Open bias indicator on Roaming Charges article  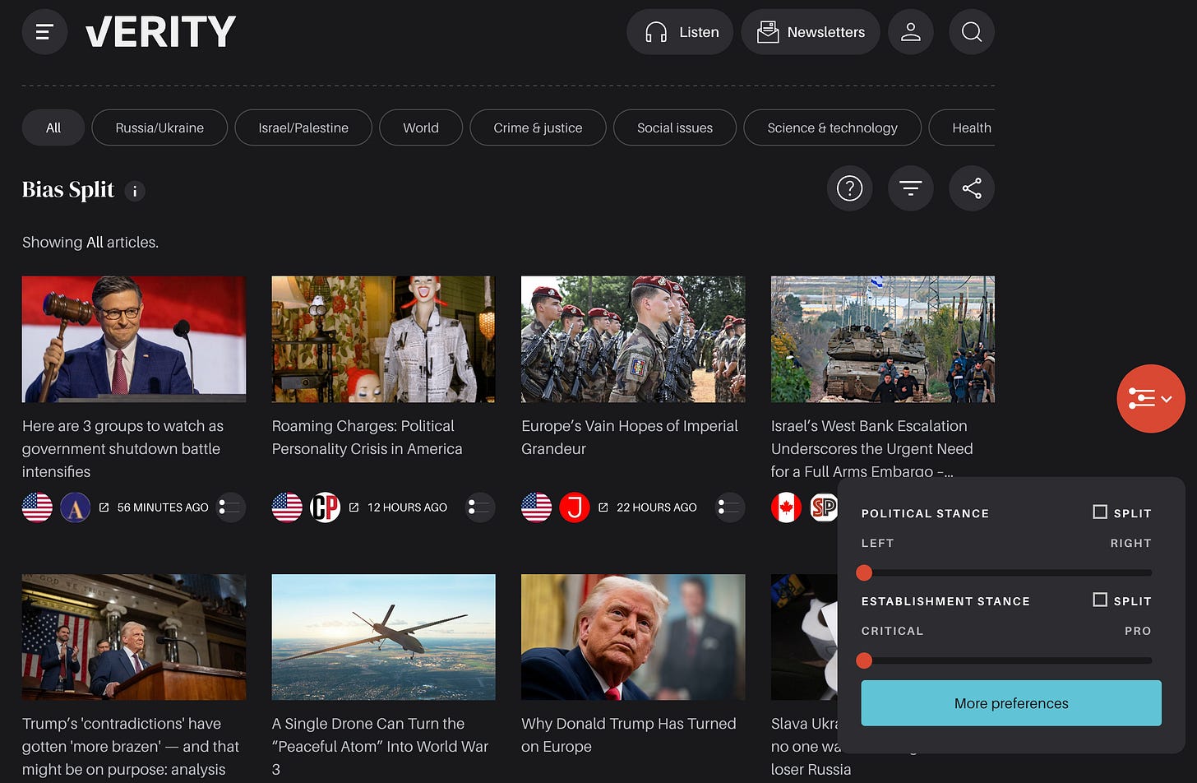481,507
